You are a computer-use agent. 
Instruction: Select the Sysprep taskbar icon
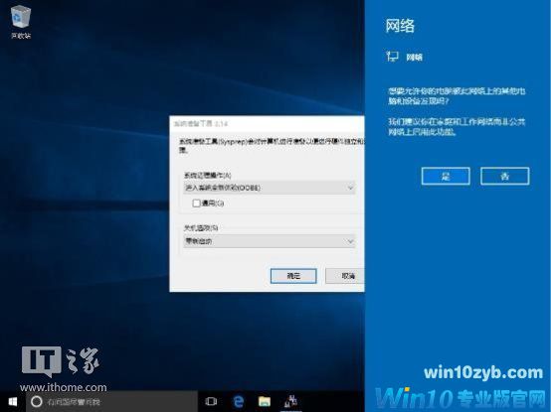click(291, 401)
